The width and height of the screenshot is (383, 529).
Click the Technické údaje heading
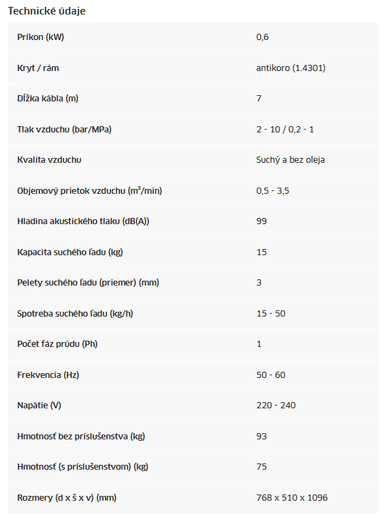[46, 11]
